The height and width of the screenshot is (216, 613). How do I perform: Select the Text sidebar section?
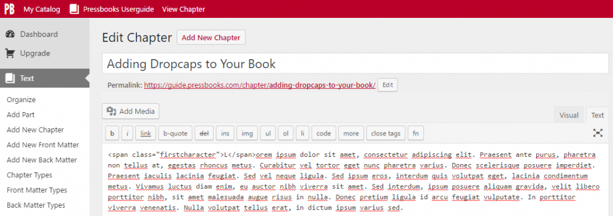(x=44, y=78)
